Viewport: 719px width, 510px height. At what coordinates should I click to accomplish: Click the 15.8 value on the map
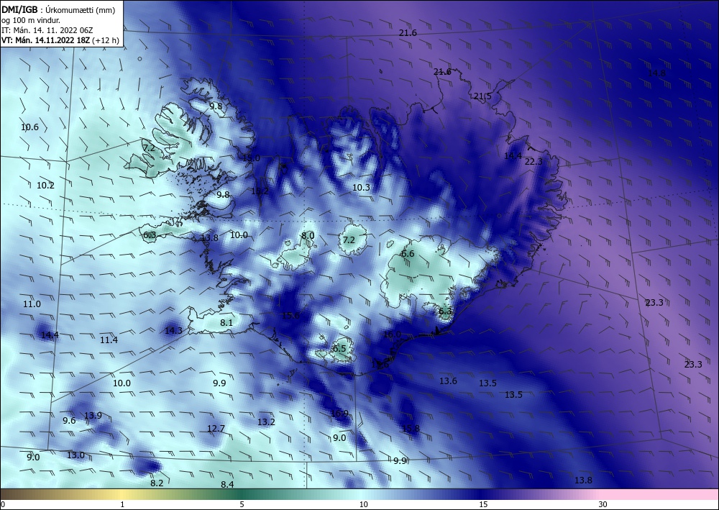point(411,429)
